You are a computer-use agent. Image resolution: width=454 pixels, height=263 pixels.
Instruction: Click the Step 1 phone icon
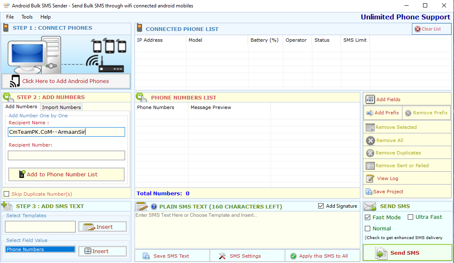pos(6,28)
